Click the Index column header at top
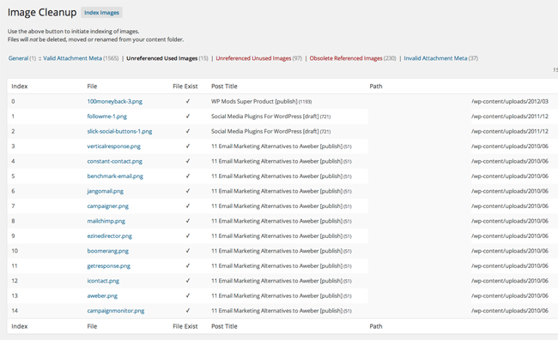The width and height of the screenshot is (558, 340). click(x=20, y=86)
